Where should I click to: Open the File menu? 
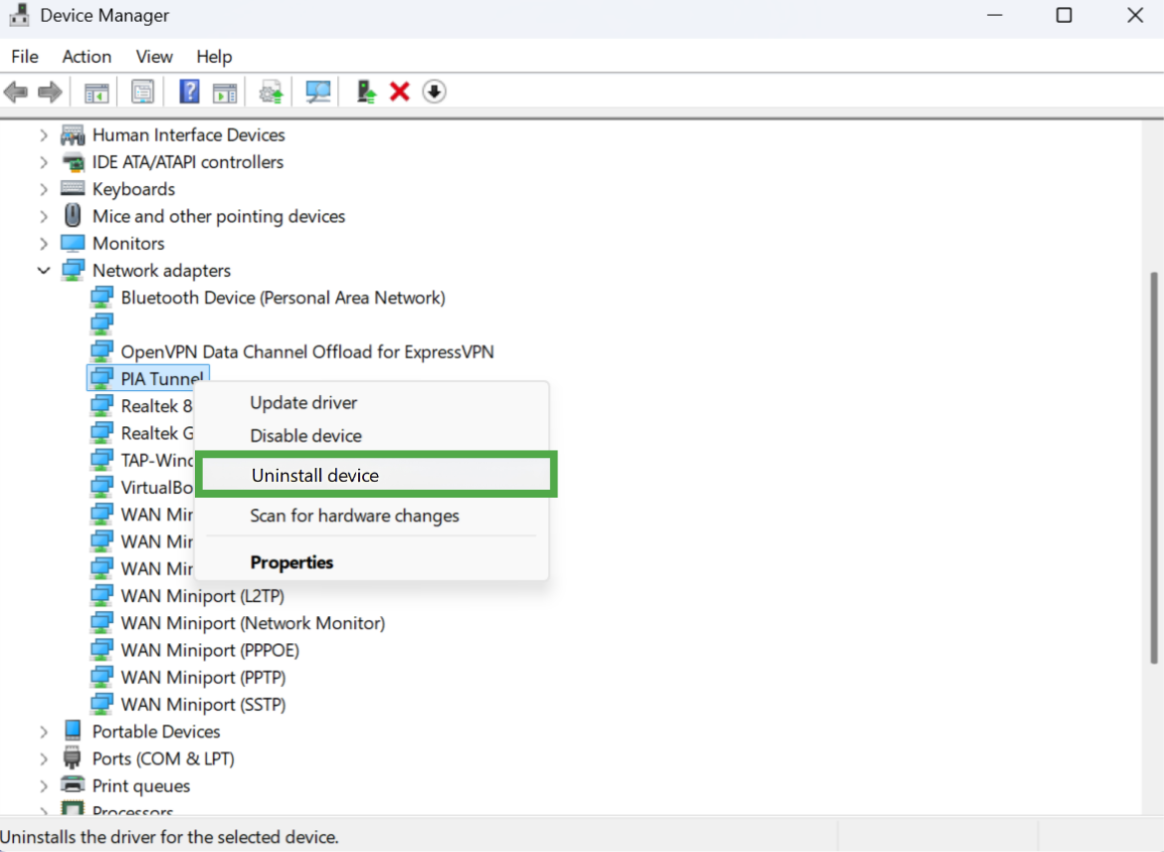click(25, 57)
